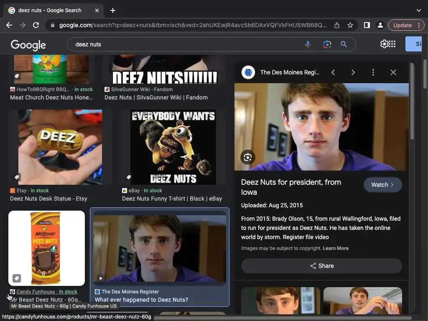The width and height of the screenshot is (428, 321).
Task: Close the deez nuts Google Search tab
Action: (x=97, y=10)
